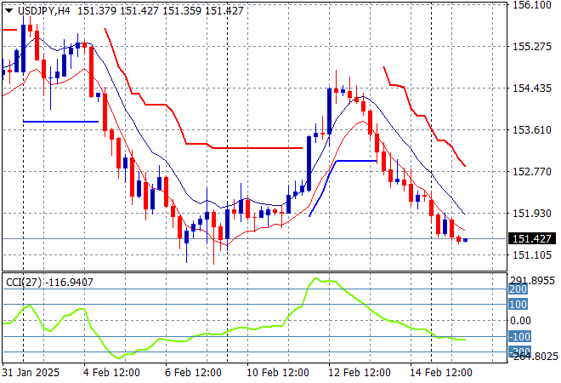This screenshot has width=561, height=383.
Task: Click the CCI -100 level tag
Action: point(518,336)
